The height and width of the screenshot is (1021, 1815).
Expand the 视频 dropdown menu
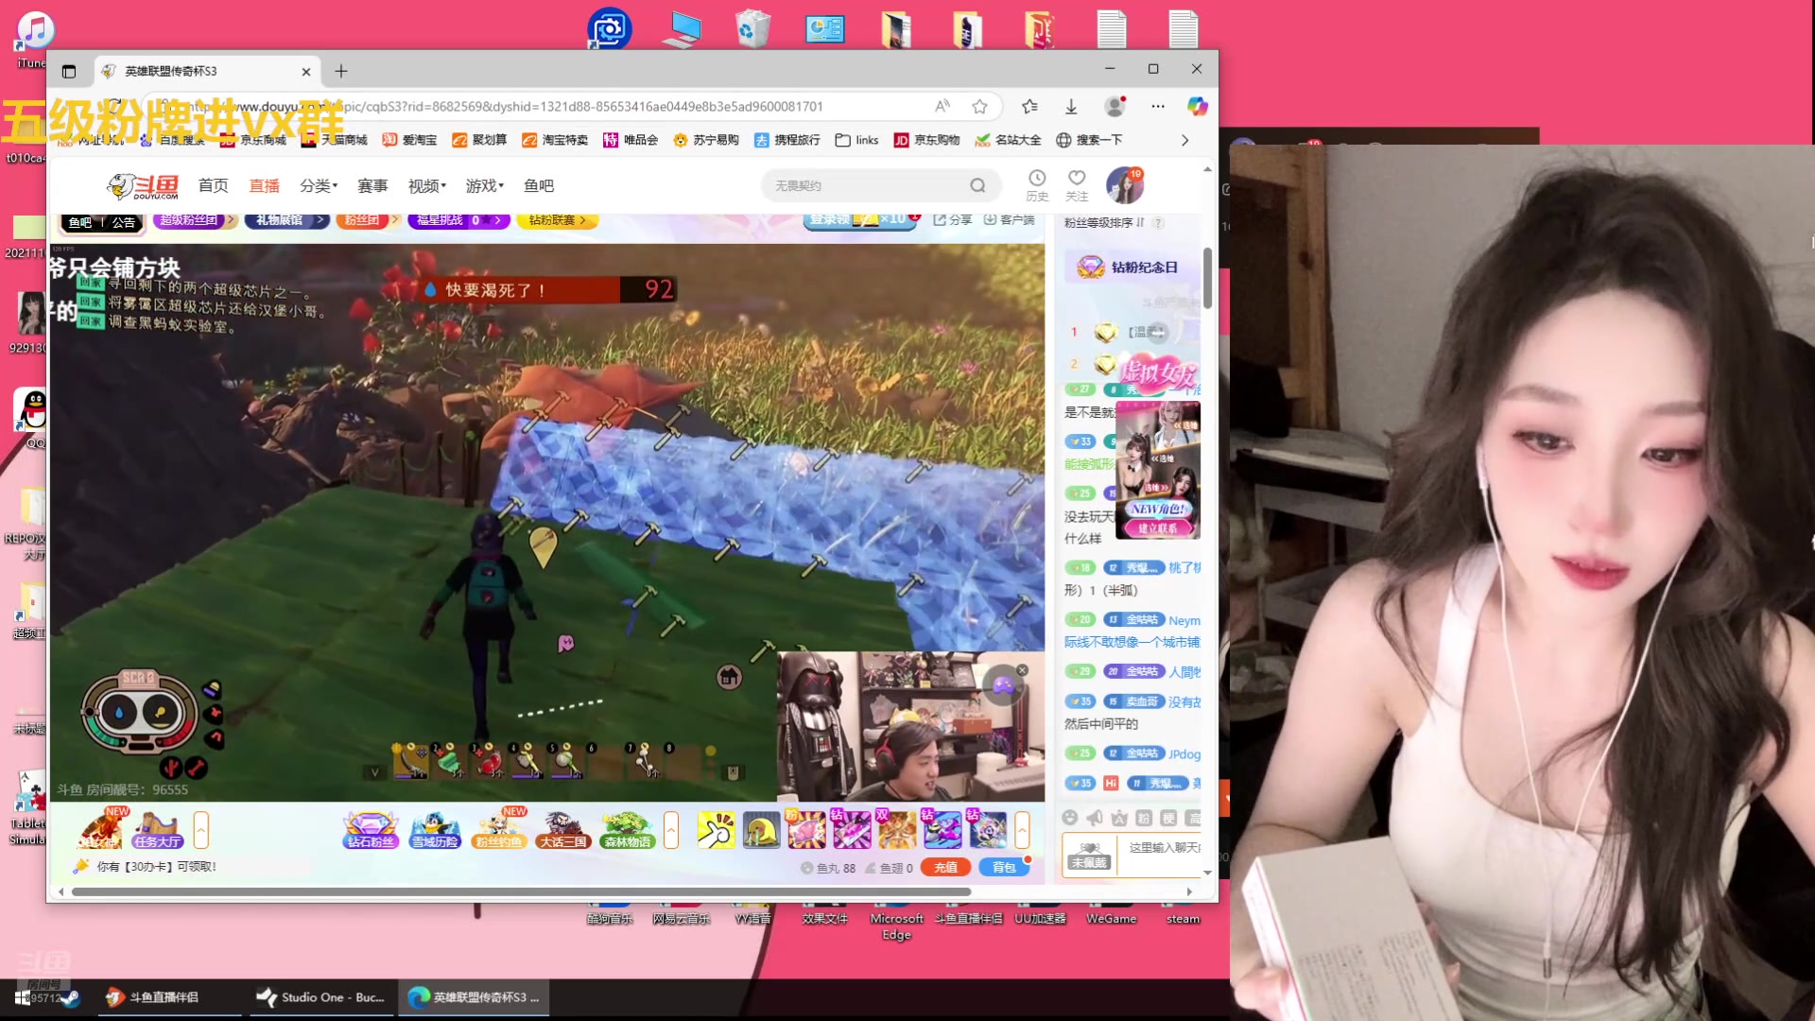427,186
